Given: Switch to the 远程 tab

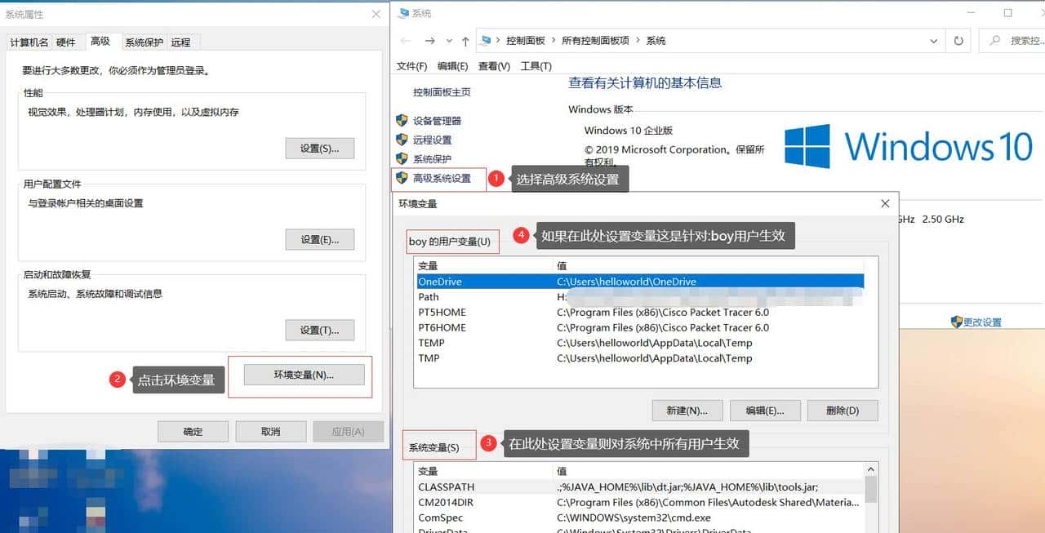Looking at the screenshot, I should pos(182,42).
